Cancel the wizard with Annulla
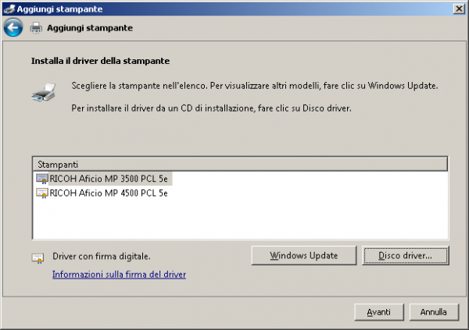This screenshot has height=330, width=469. click(x=433, y=311)
